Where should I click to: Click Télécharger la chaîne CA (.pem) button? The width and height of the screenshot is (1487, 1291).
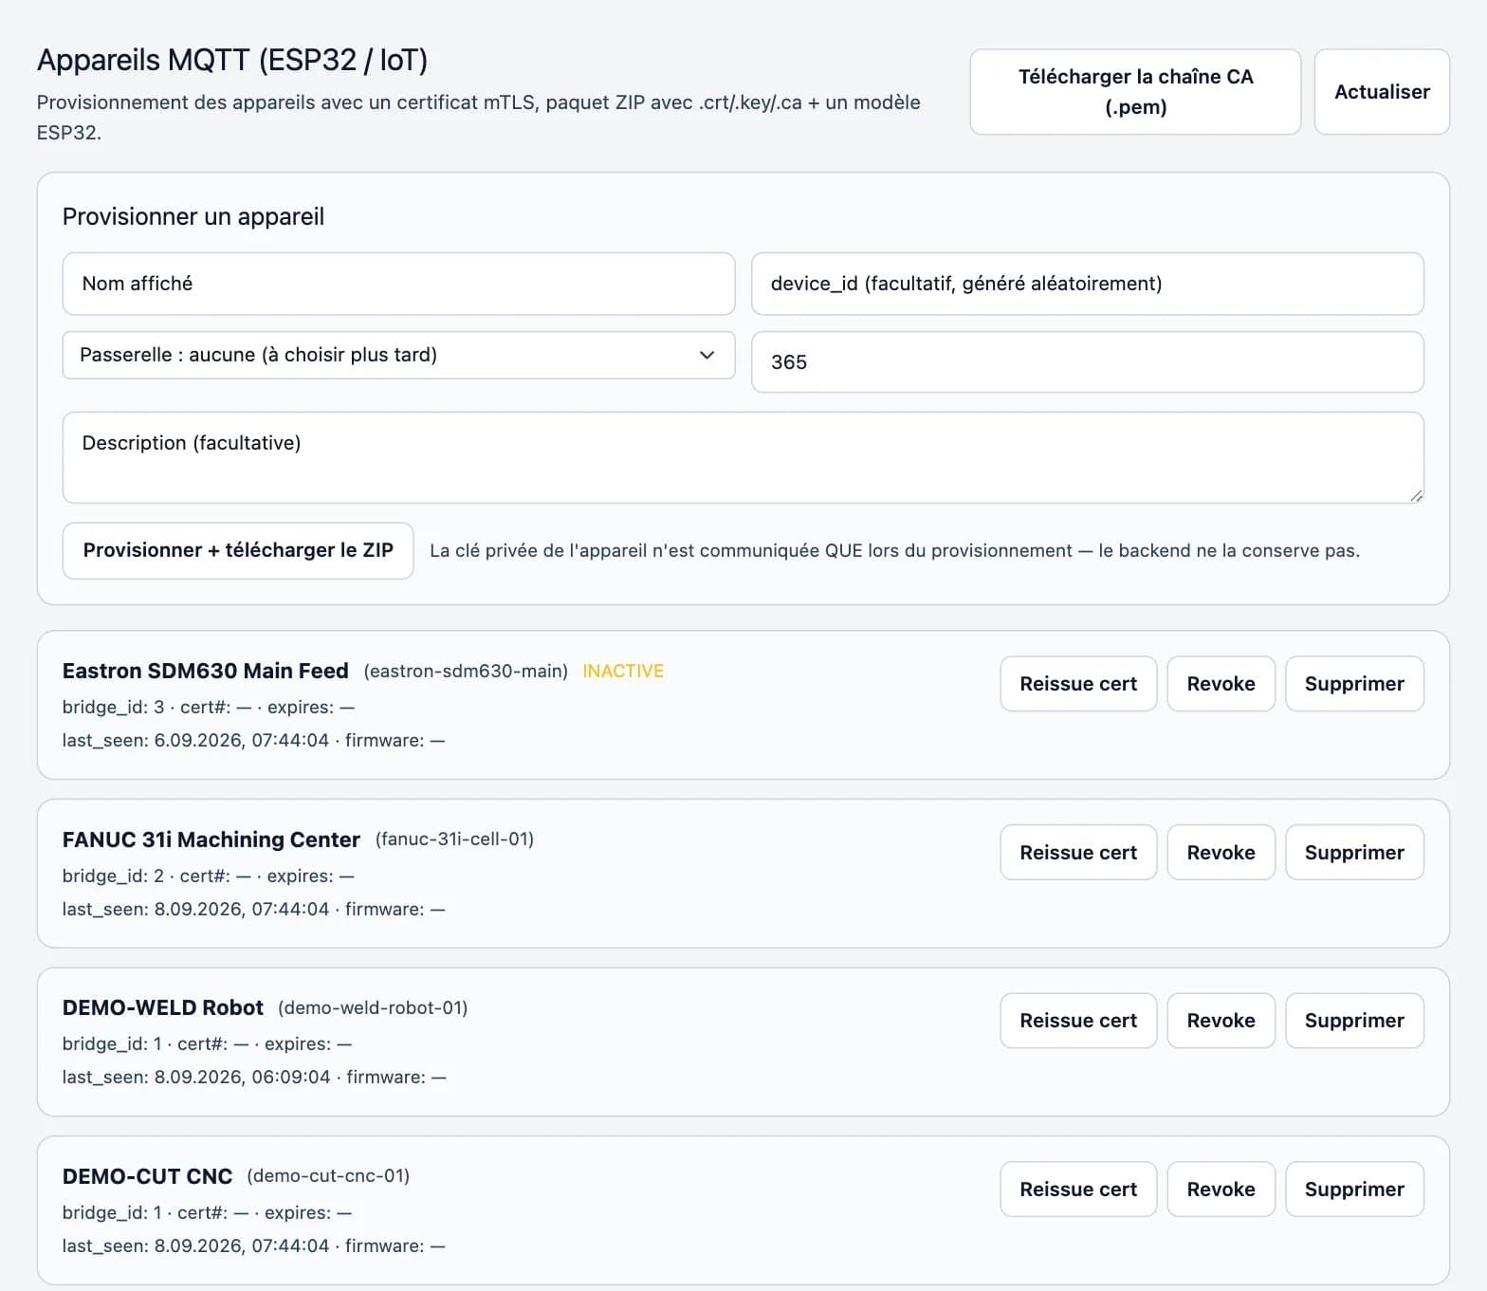(1135, 92)
